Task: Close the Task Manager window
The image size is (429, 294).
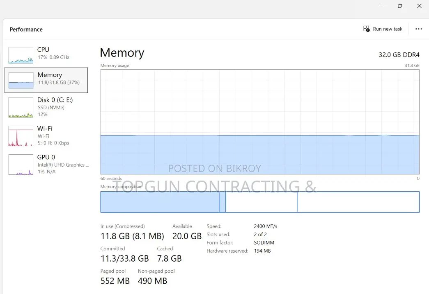Action: (x=419, y=6)
